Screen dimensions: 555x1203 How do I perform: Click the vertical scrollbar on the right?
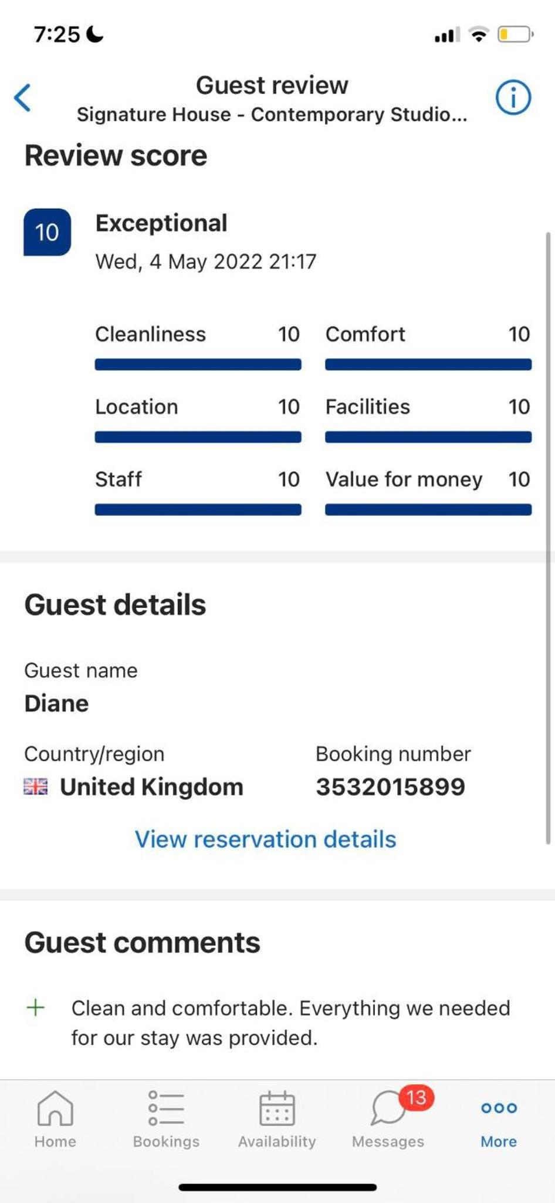(x=548, y=538)
